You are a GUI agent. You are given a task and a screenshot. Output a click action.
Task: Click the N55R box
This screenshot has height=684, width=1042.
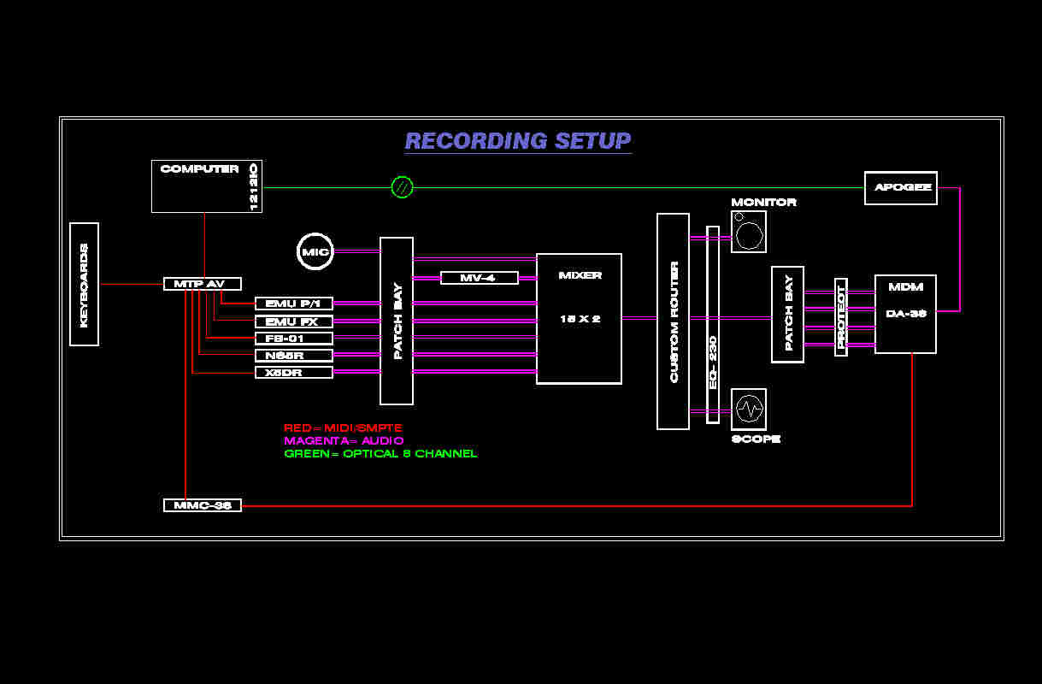[x=294, y=355]
